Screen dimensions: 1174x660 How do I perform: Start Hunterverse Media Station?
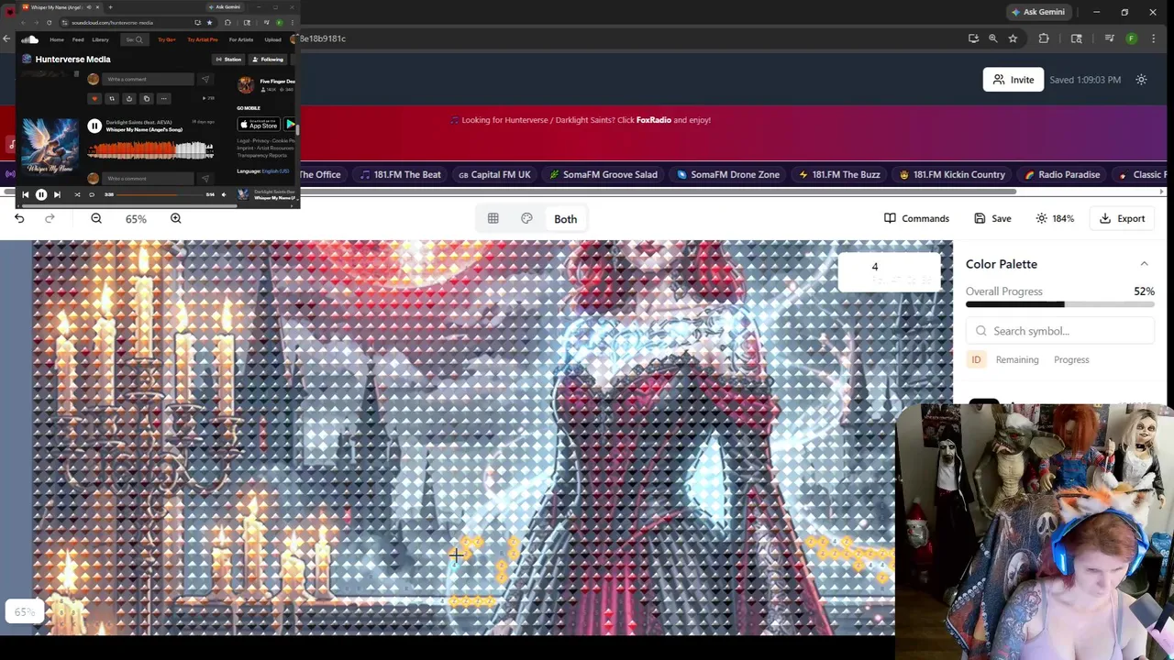[228, 60]
